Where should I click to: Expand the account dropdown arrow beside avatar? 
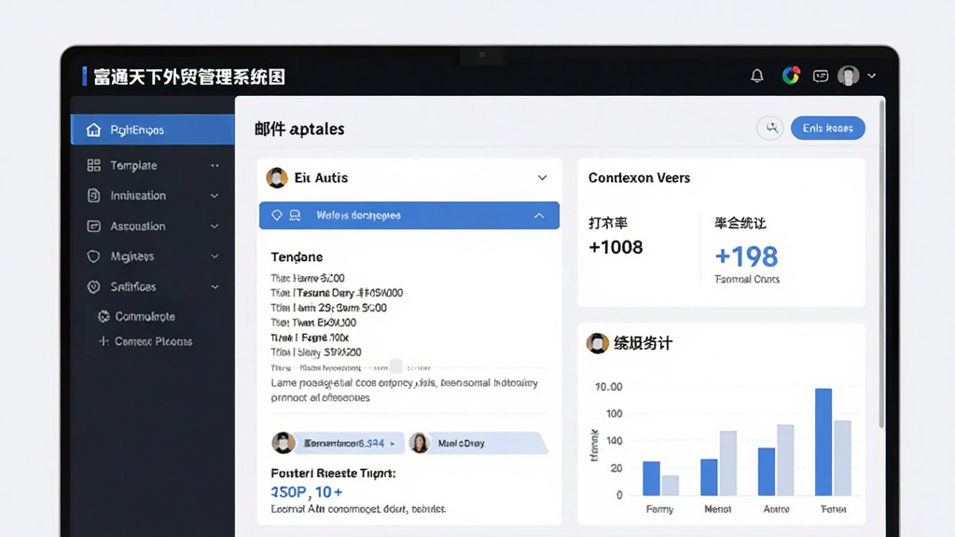(x=872, y=76)
